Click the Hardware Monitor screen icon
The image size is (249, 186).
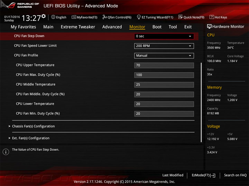pos(209,27)
